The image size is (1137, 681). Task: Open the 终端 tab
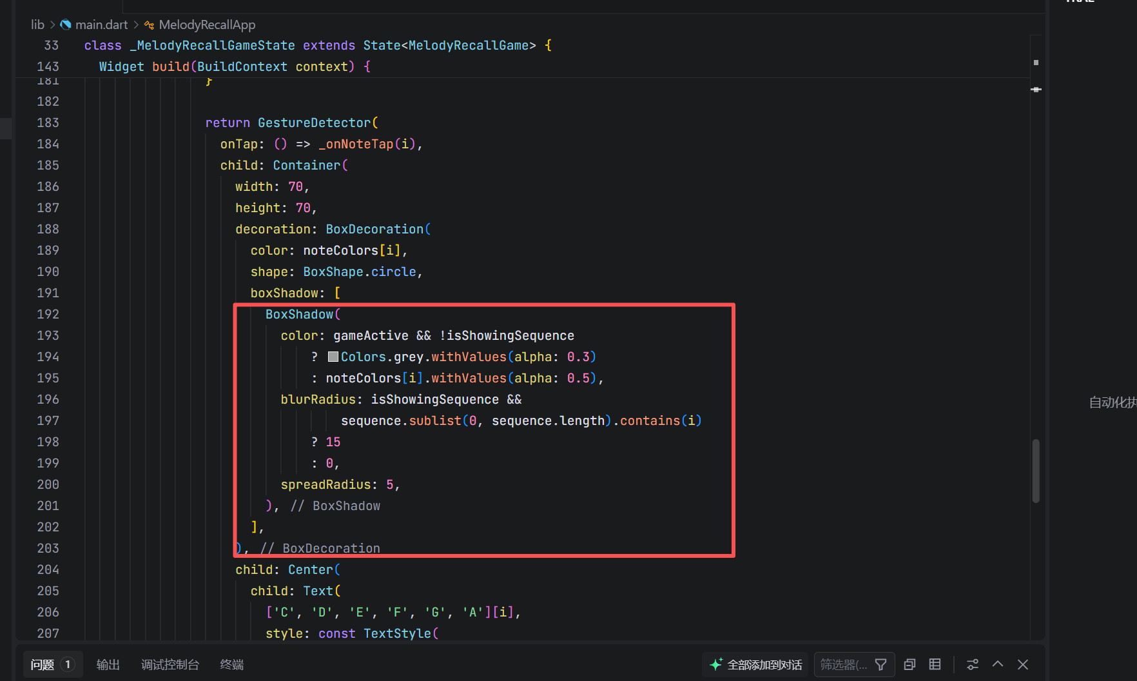[x=232, y=664]
